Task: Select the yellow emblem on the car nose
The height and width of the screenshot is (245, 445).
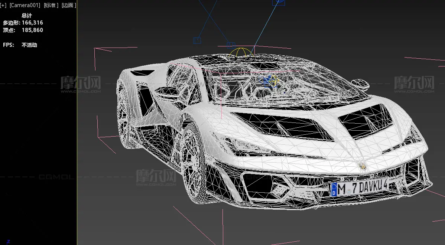Action: click(x=363, y=166)
